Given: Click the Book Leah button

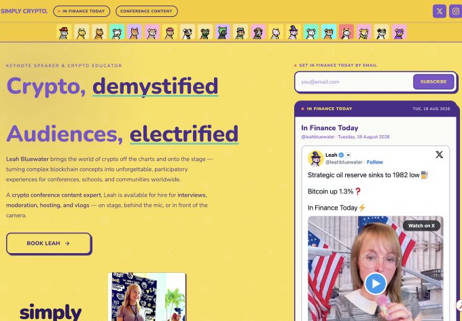Looking at the screenshot, I should [49, 244].
